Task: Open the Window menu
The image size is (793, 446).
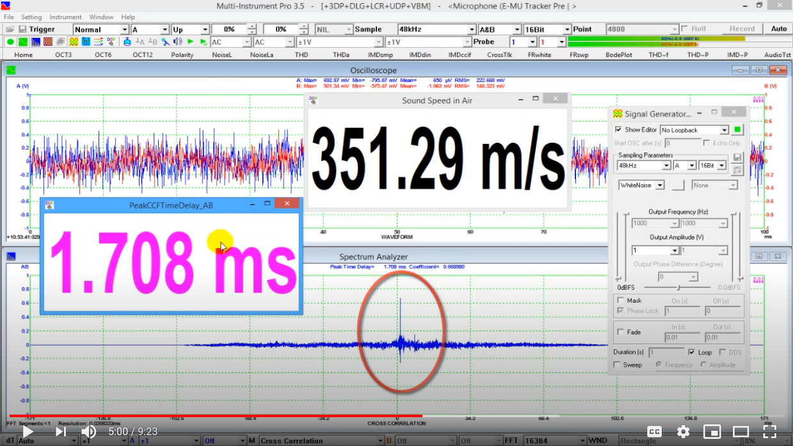Action: [x=101, y=17]
